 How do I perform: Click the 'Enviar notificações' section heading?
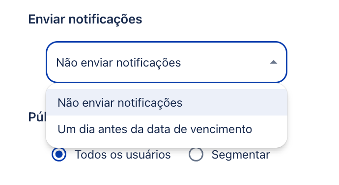pyautogui.click(x=85, y=20)
